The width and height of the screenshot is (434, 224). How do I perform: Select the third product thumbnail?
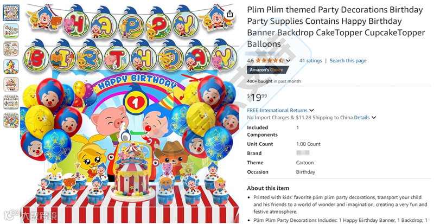click(11, 49)
